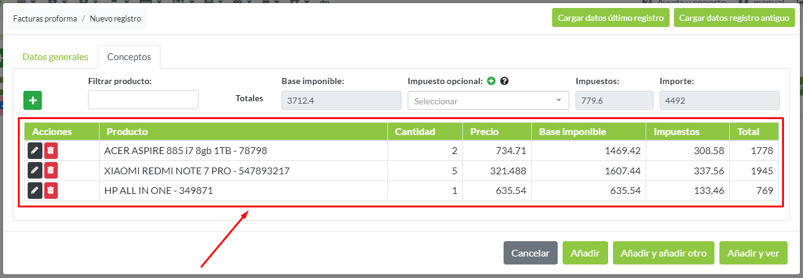Open the optional tax help question icon

click(504, 81)
